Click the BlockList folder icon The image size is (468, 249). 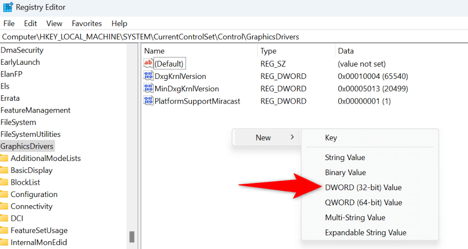coord(5,182)
